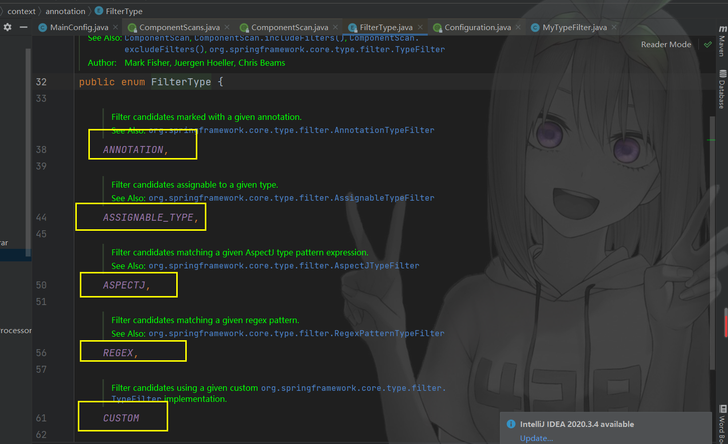Click 'public' keyword on line 32
This screenshot has height=444, width=728.
pos(97,82)
